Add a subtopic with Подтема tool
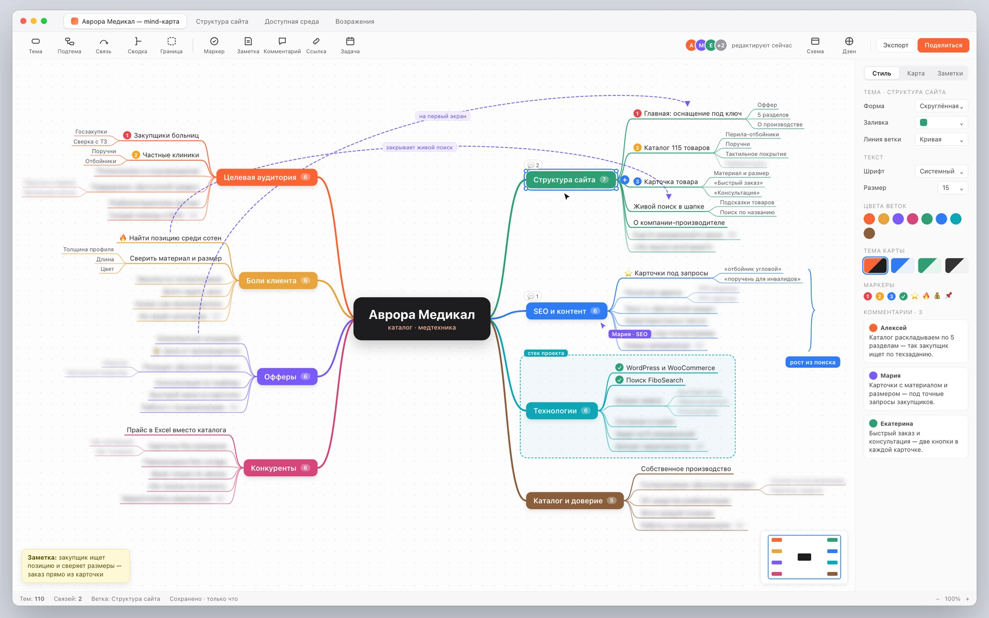This screenshot has height=618, width=989. [x=70, y=45]
